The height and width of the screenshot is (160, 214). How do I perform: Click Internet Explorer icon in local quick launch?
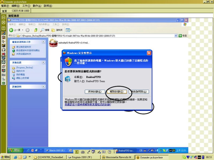tap(16, 157)
